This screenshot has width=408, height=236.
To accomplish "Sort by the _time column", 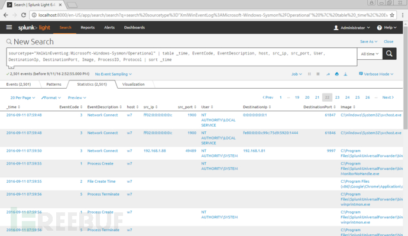I will 13,107.
